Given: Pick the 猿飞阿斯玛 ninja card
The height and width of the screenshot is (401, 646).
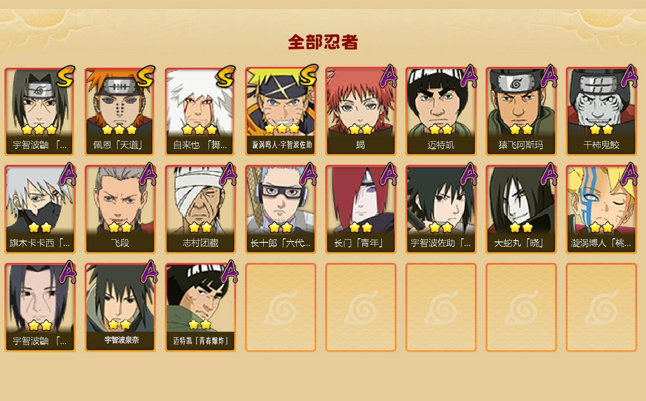Looking at the screenshot, I should pos(521,111).
